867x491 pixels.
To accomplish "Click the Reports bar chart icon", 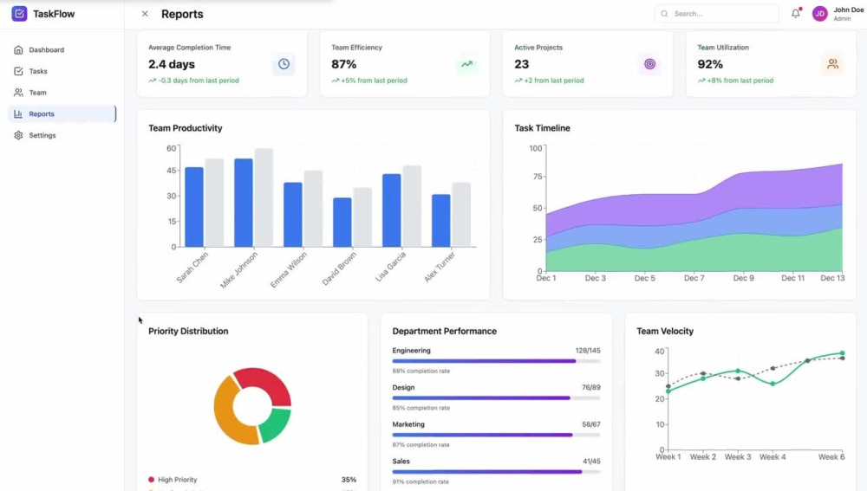I will click(18, 113).
